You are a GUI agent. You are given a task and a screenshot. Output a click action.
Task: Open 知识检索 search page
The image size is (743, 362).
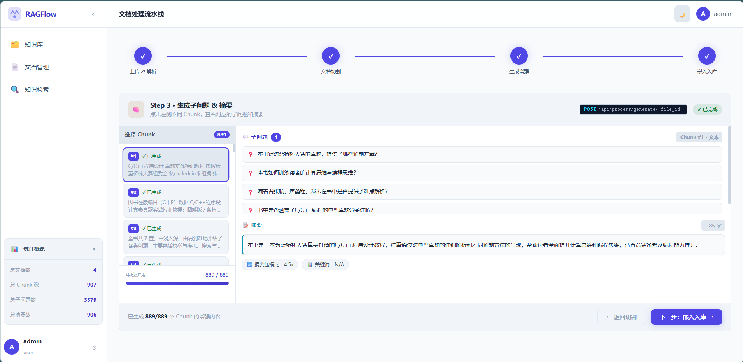[37, 90]
